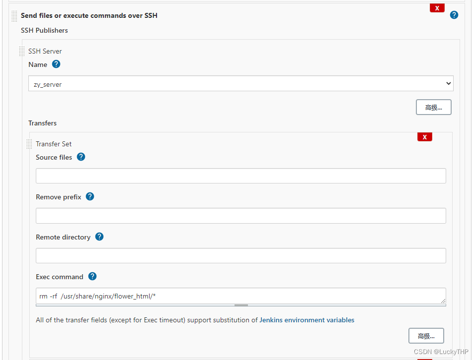Remove the Transfer Set with red X
This screenshot has width=476, height=360.
click(x=425, y=137)
